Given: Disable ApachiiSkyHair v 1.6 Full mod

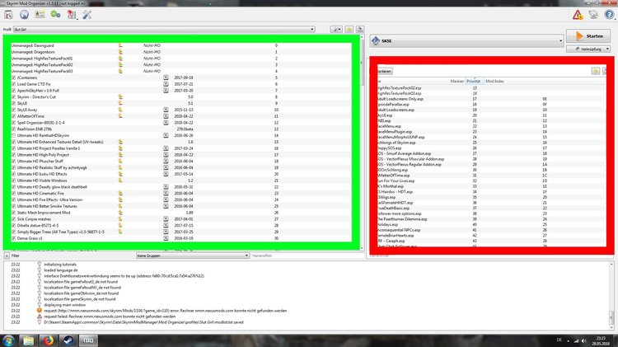Looking at the screenshot, I should [14, 91].
